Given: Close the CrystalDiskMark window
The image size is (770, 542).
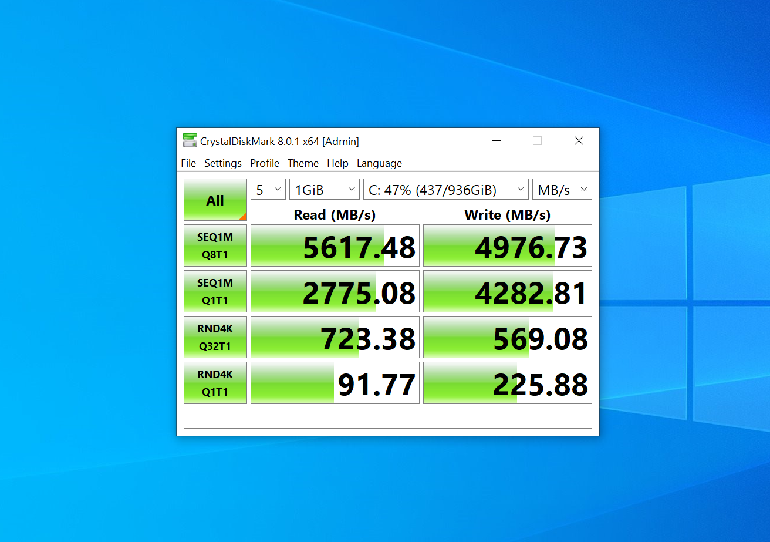Looking at the screenshot, I should point(579,141).
